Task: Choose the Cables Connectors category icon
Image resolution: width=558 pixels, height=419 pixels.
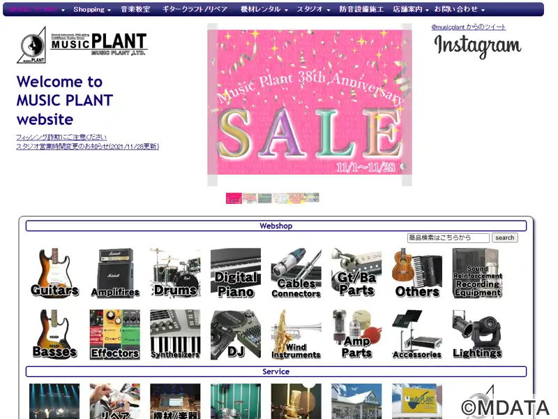Action: (296, 272)
